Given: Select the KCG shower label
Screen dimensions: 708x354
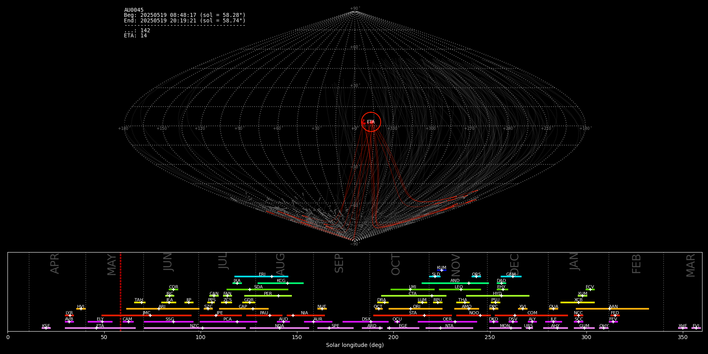Looking at the screenshot, I should tap(281, 281).
